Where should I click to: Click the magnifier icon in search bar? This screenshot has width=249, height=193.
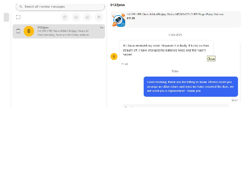21,7
